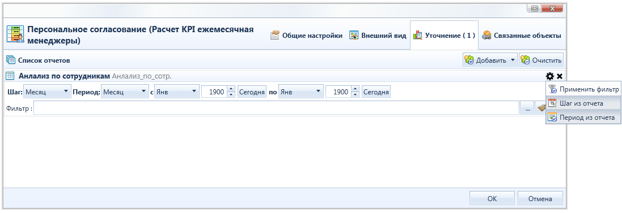Click the gear settings icon for Анлализ по сотрудникам
This screenshot has width=622, height=213.
click(550, 76)
